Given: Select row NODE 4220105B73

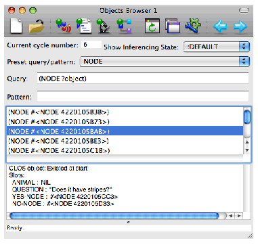Looking at the screenshot, I should [x=125, y=122].
